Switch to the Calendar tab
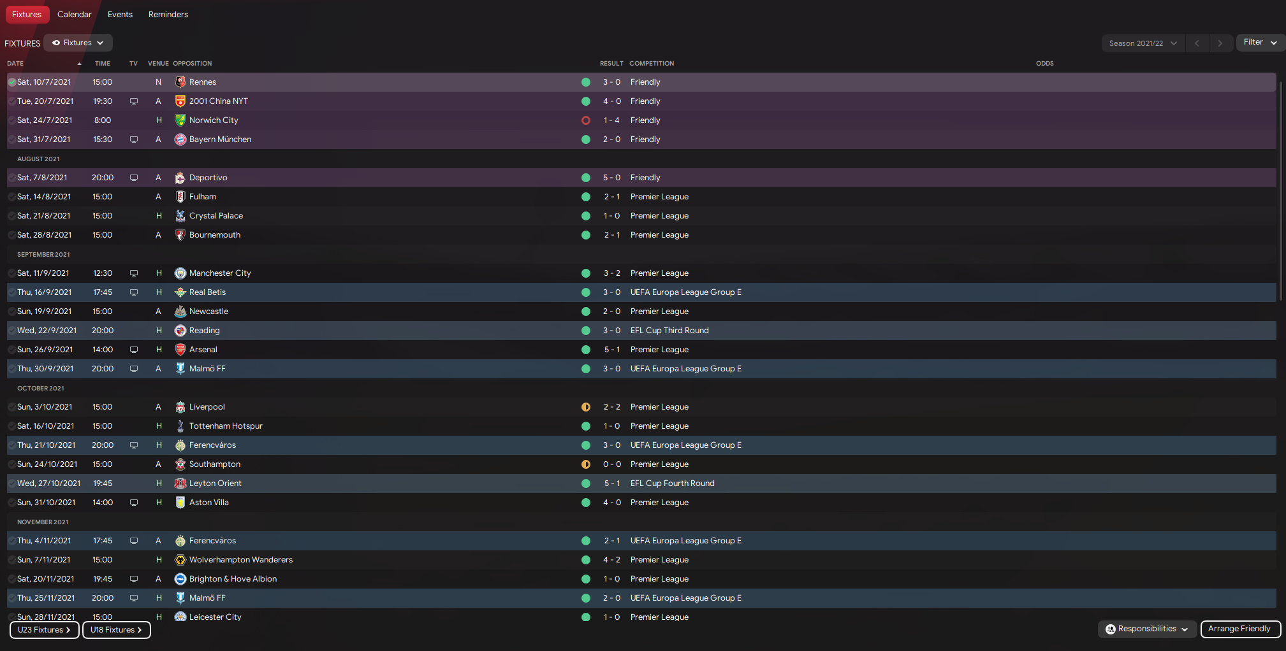Screen dimensions: 1286x651 [x=75, y=14]
